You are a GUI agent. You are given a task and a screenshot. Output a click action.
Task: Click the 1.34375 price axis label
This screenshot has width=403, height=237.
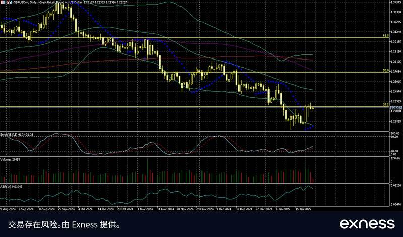396,3
